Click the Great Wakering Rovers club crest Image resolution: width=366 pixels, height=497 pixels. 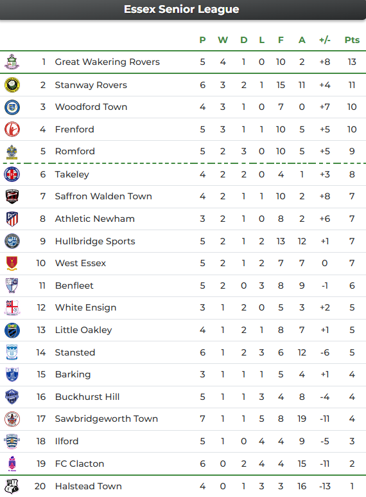point(12,62)
